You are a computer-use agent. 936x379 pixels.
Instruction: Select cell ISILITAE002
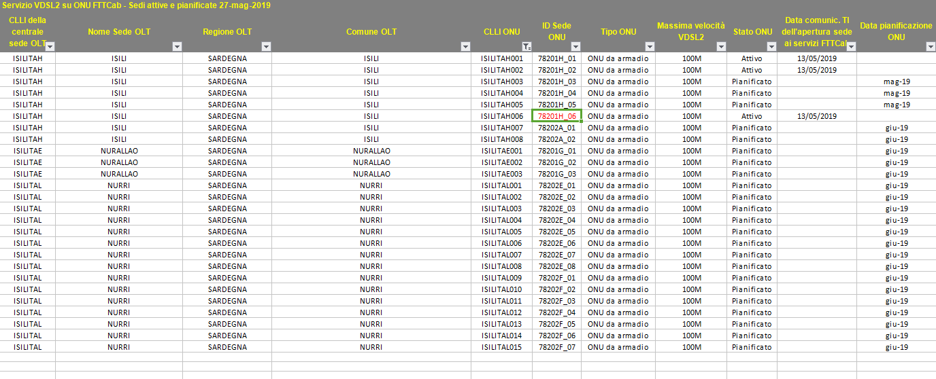[x=502, y=162]
